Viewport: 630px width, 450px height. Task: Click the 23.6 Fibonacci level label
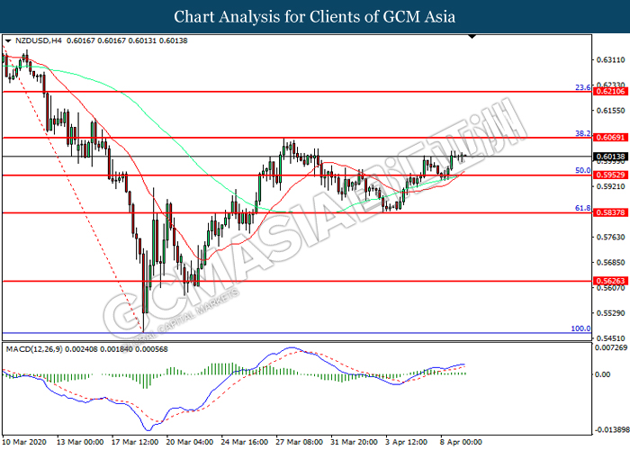point(583,87)
